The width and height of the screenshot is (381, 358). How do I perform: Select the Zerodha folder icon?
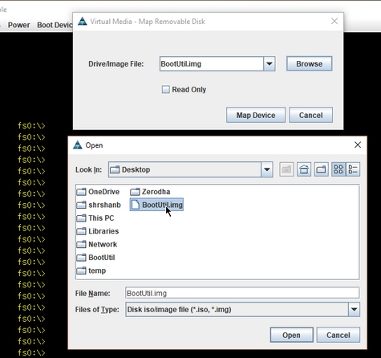135,192
